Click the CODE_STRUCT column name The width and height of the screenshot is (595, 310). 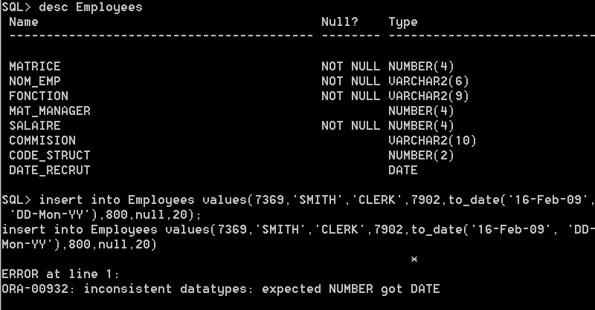pos(50,156)
